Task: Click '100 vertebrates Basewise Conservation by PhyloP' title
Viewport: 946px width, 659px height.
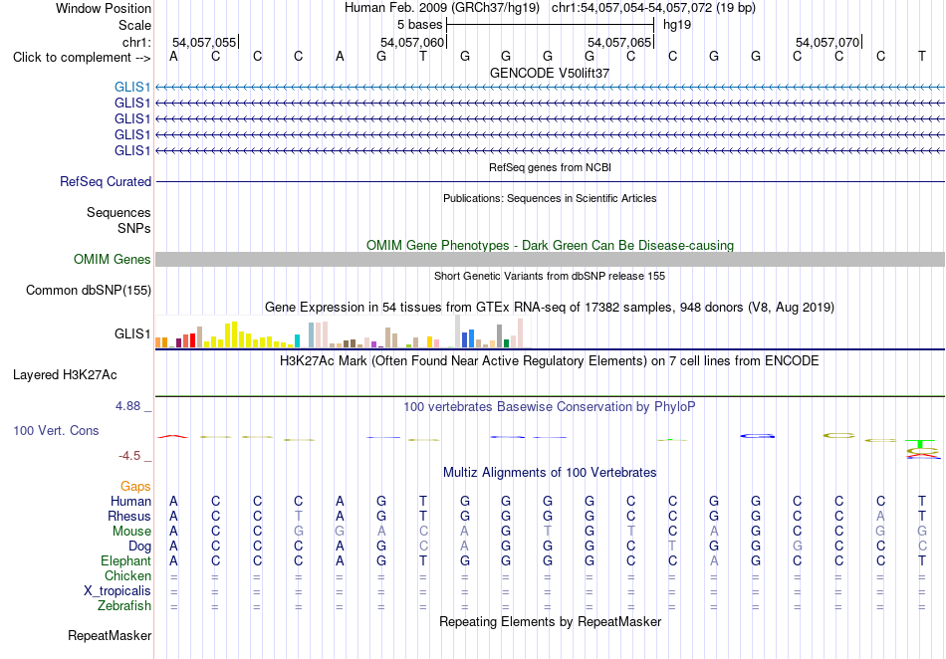Action: click(x=550, y=407)
